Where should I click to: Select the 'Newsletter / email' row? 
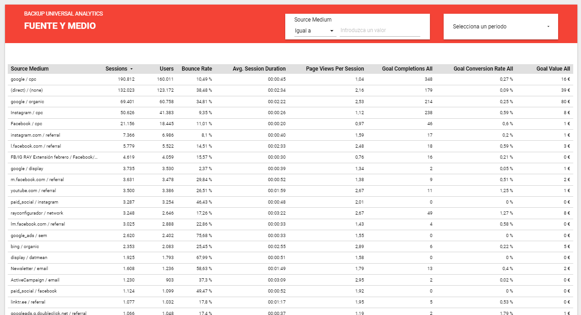click(x=290, y=269)
